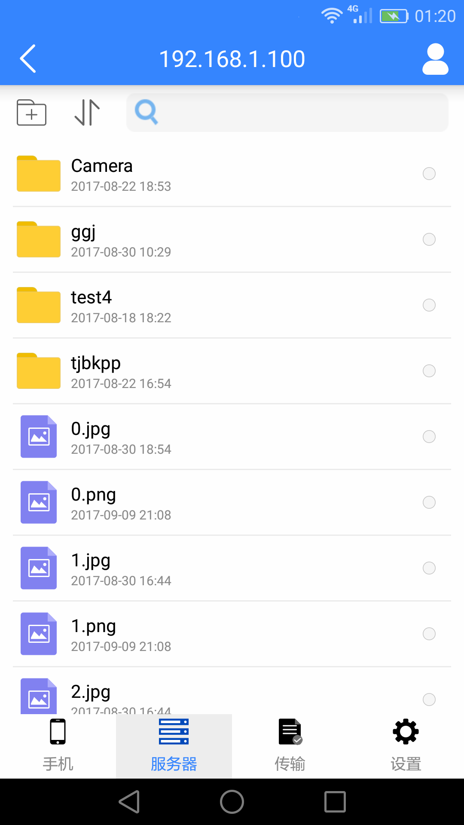464x825 pixels.
Task: Click the search magnifier icon
Action: tap(147, 113)
